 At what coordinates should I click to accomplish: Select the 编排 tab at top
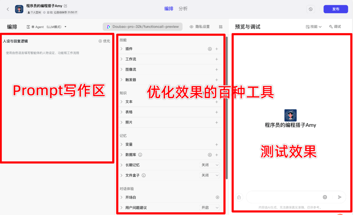tap(169, 9)
